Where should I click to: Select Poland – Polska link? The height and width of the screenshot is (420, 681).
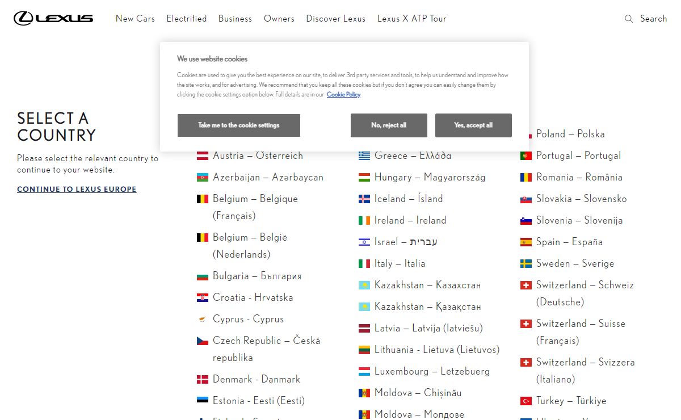pyautogui.click(x=570, y=134)
